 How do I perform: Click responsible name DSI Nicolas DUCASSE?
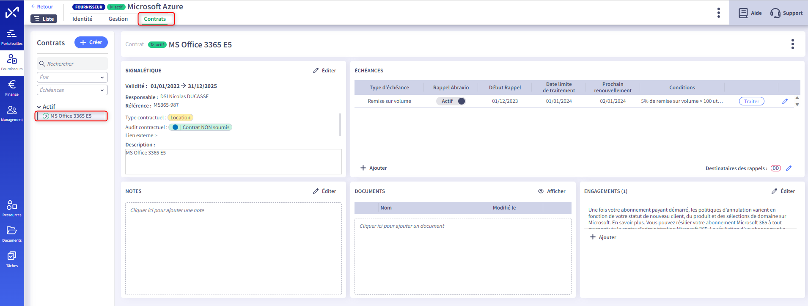coord(184,96)
